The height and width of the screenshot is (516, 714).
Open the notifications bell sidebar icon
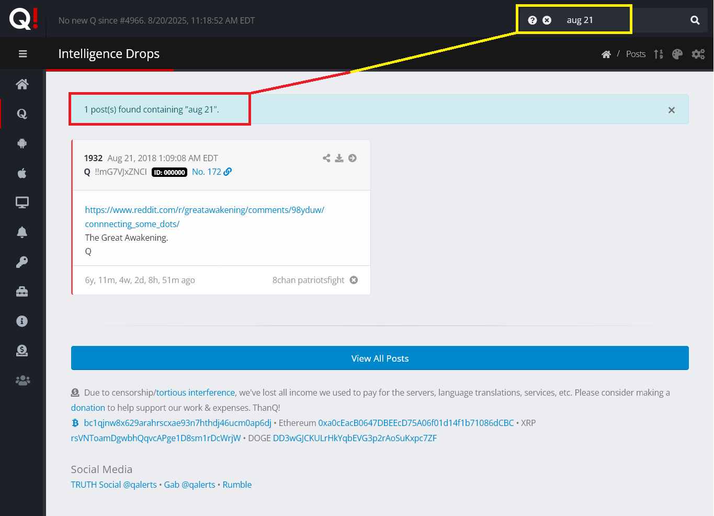tap(22, 232)
